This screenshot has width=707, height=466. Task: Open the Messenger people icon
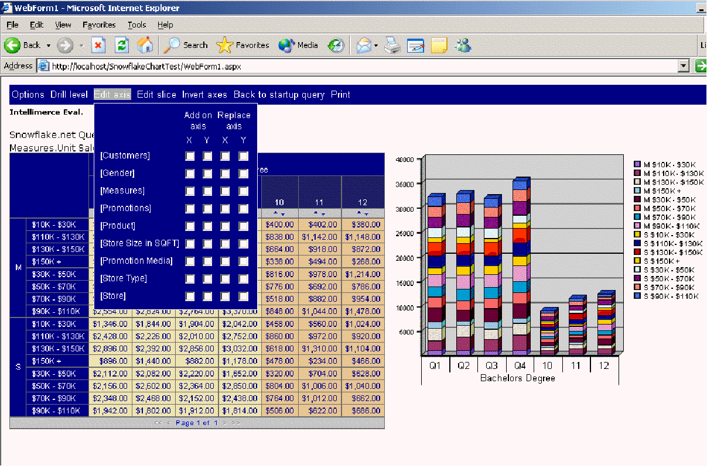[x=463, y=45]
